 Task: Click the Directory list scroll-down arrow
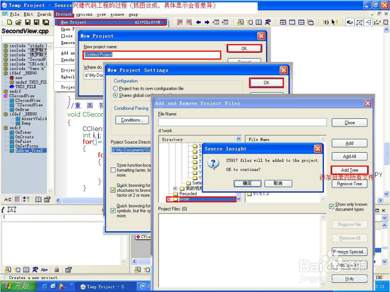pyautogui.click(x=239, y=199)
